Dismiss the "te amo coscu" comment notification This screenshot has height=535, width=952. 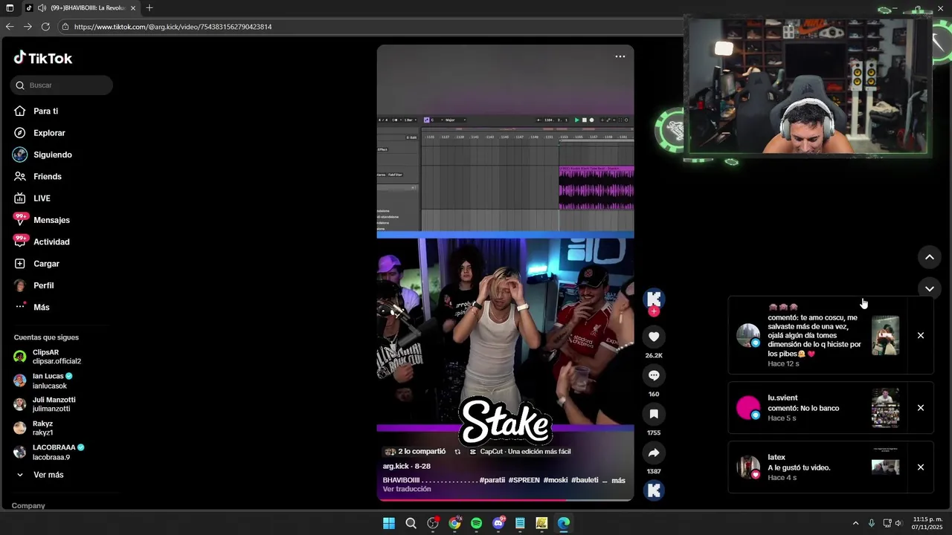pos(920,335)
